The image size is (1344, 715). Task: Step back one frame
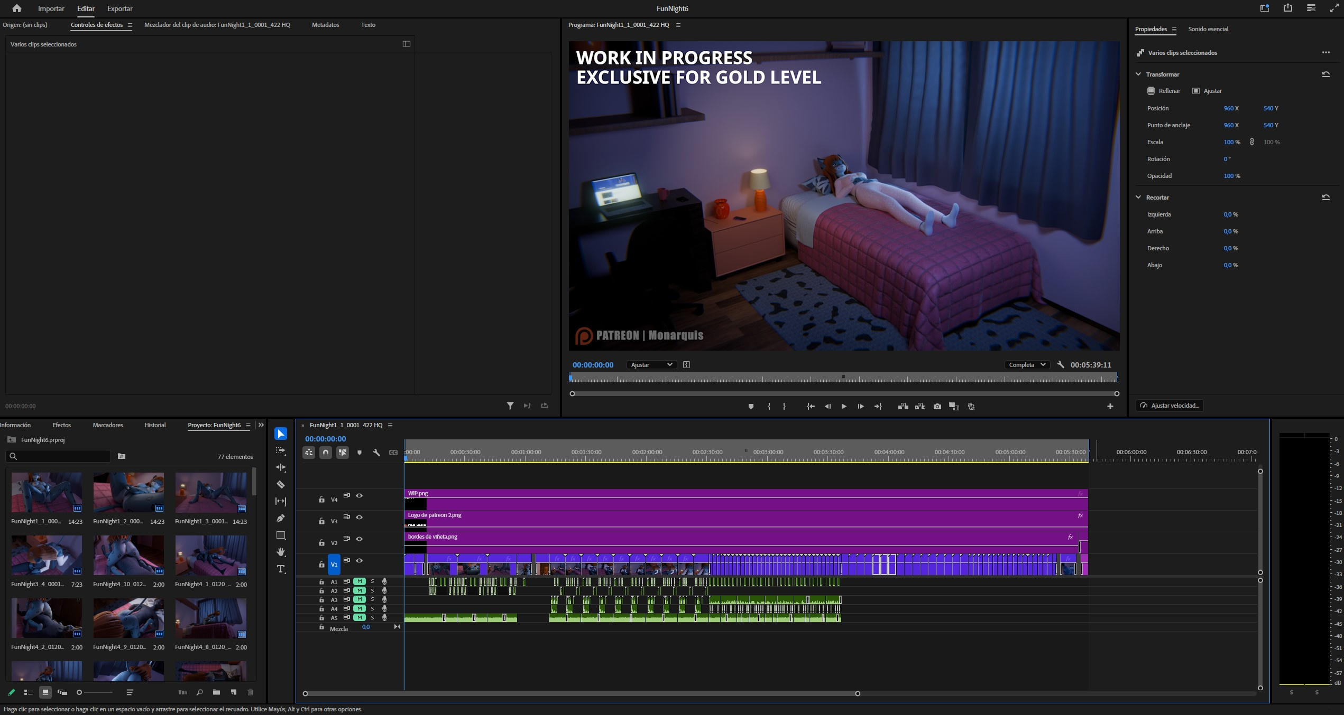pyautogui.click(x=827, y=407)
